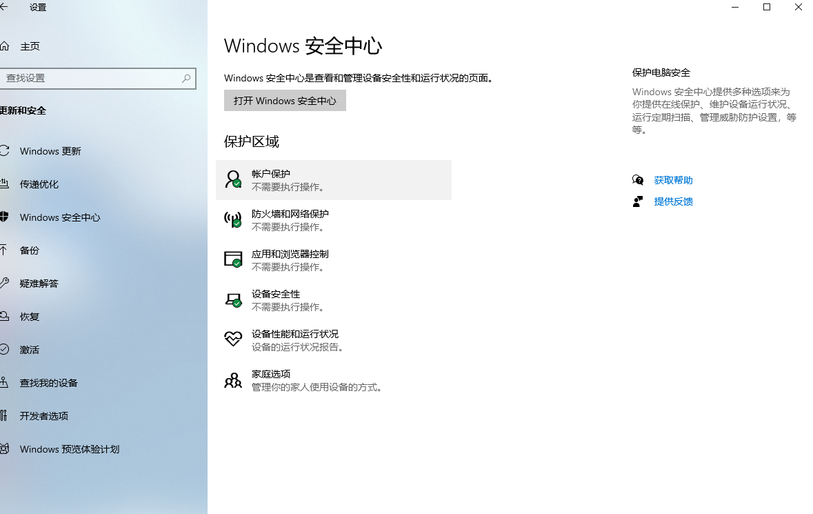Click the app and browser control icon
The height and width of the screenshot is (514, 813).
click(x=233, y=259)
